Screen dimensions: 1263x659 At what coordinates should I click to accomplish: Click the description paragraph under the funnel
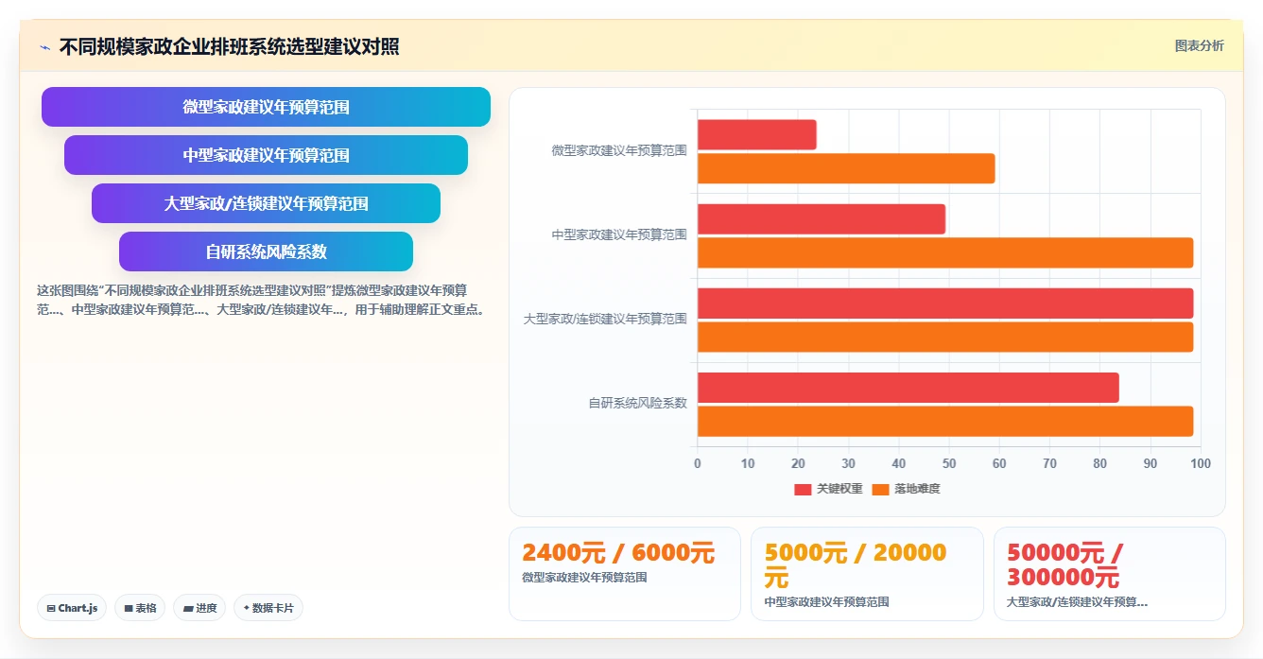tap(261, 300)
